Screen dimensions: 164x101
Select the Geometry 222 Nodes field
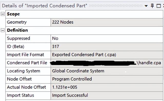[107, 22]
